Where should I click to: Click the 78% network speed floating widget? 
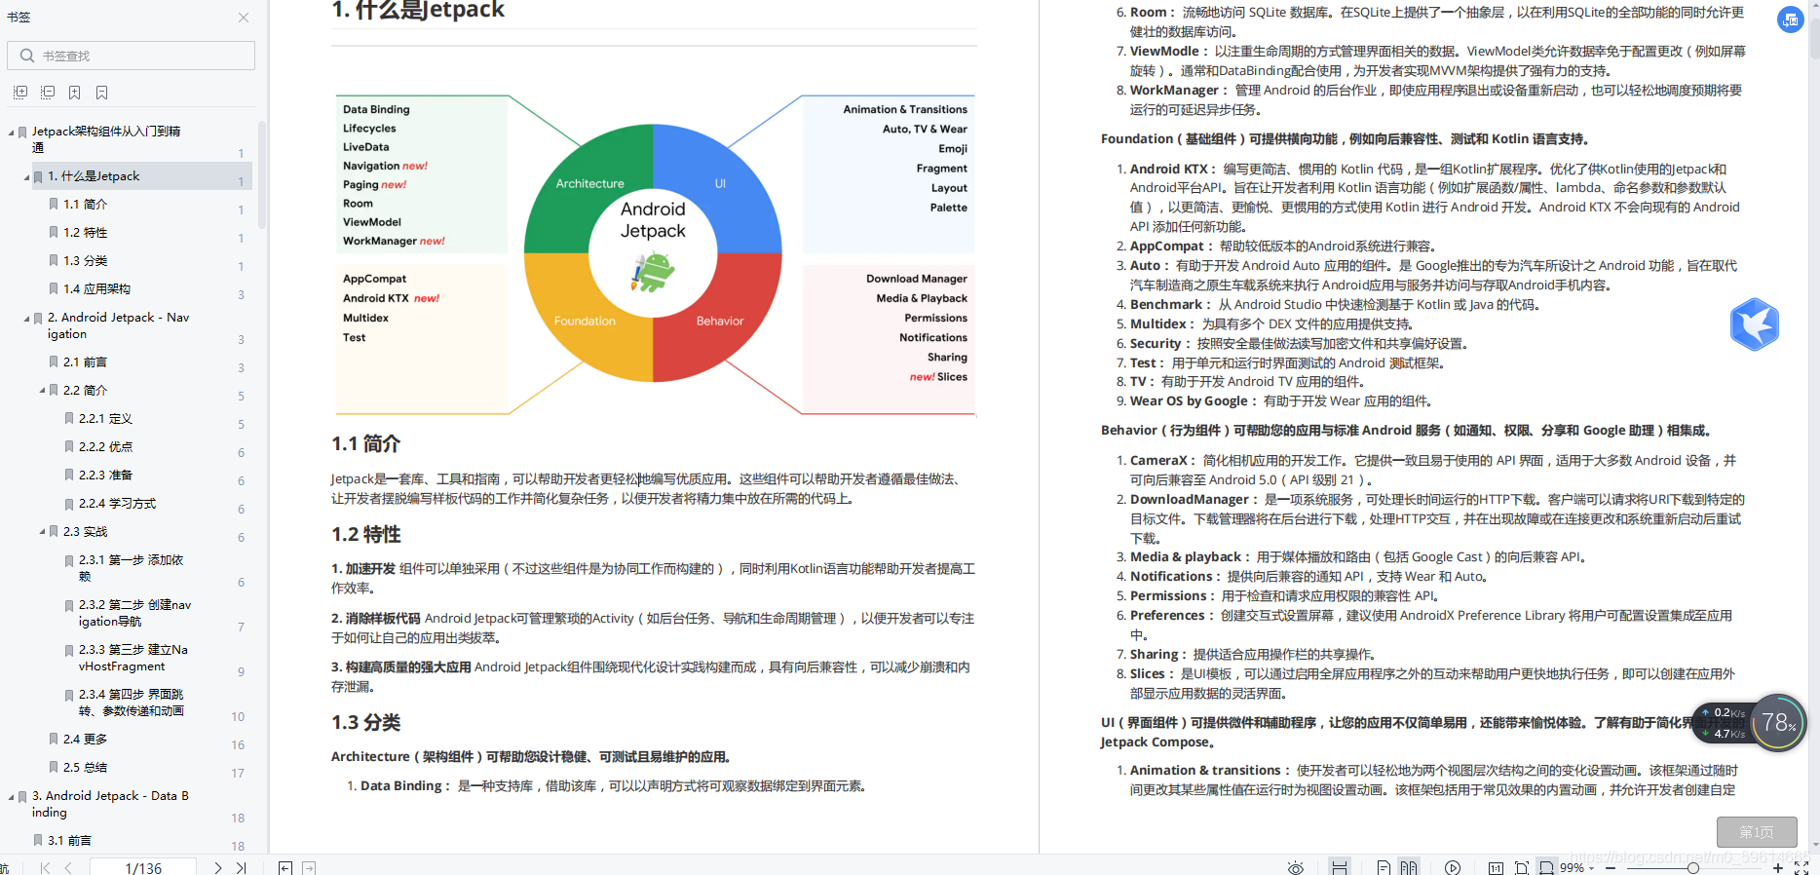(1750, 723)
